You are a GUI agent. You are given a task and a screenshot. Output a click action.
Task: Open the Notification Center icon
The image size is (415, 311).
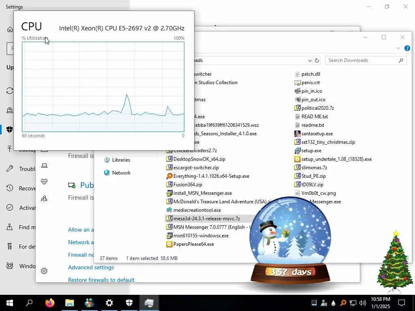pos(402,303)
